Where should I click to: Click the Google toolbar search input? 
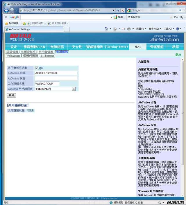tap(65, 17)
